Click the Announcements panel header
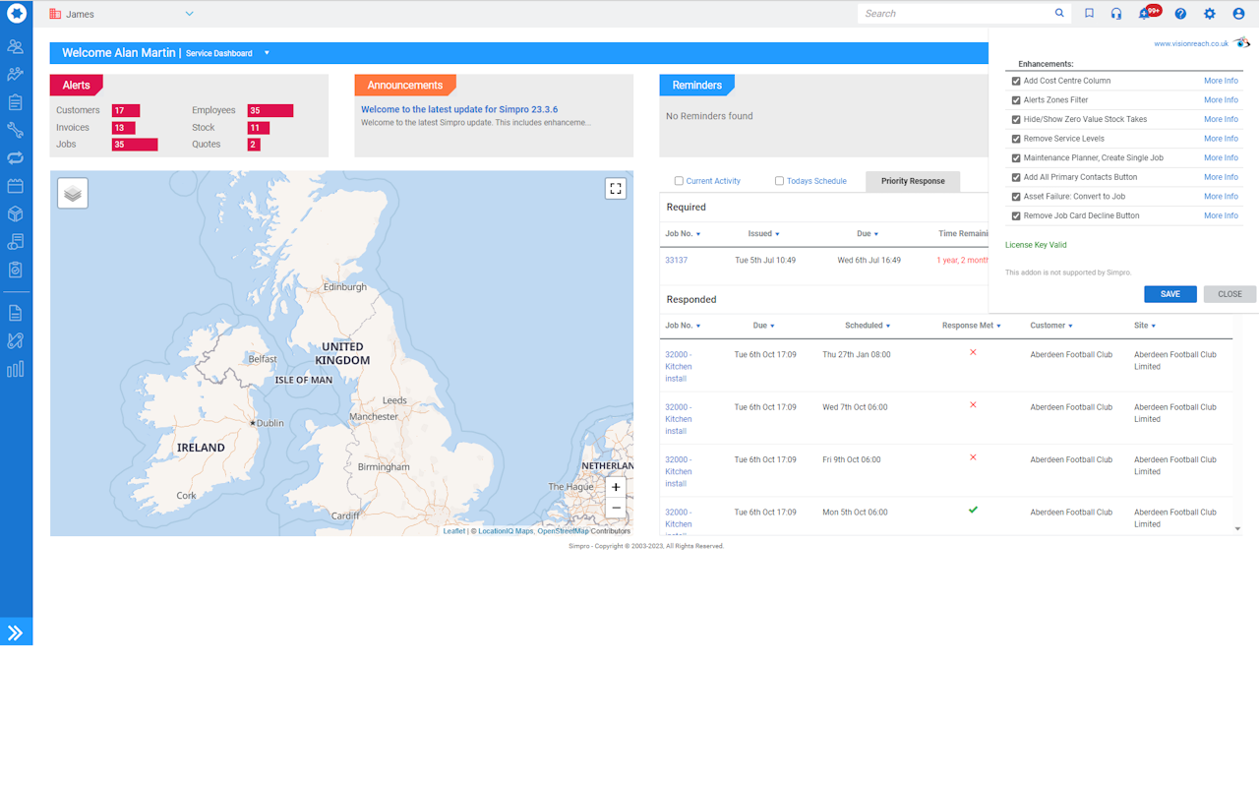 click(405, 86)
